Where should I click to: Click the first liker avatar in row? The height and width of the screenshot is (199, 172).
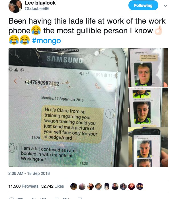coord(74,186)
